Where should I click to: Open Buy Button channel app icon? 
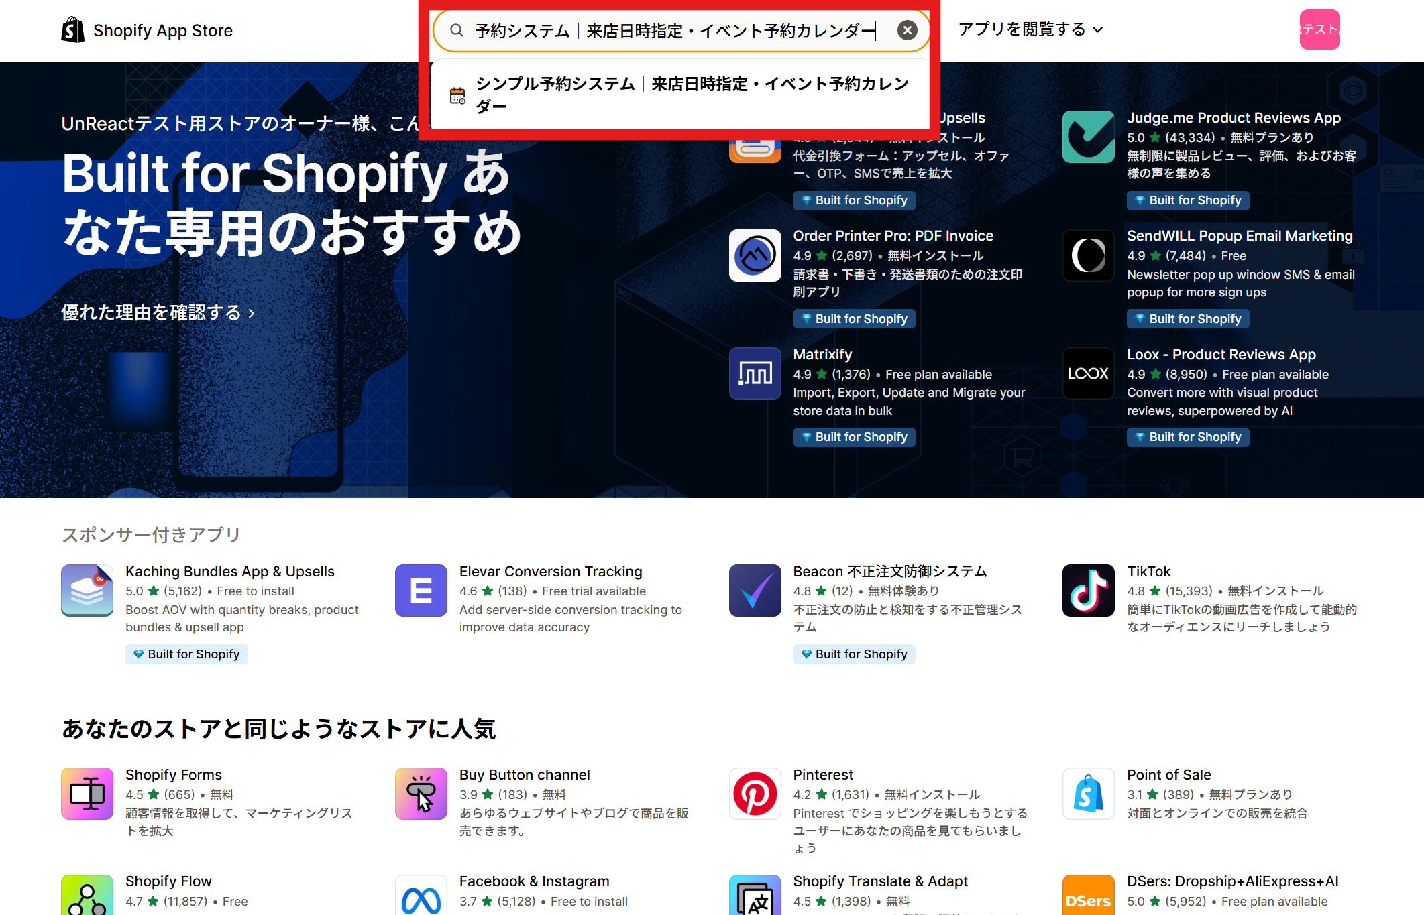[421, 794]
